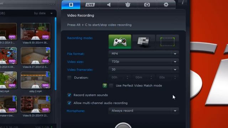This screenshot has height=128, width=228.
Task: Open the Microphone Always record dropdown
Action: [x=144, y=111]
